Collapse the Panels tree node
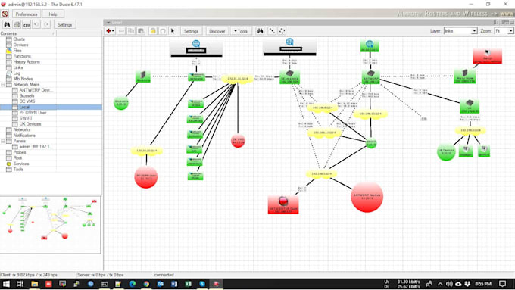The width and height of the screenshot is (515, 290). click(x=3, y=141)
